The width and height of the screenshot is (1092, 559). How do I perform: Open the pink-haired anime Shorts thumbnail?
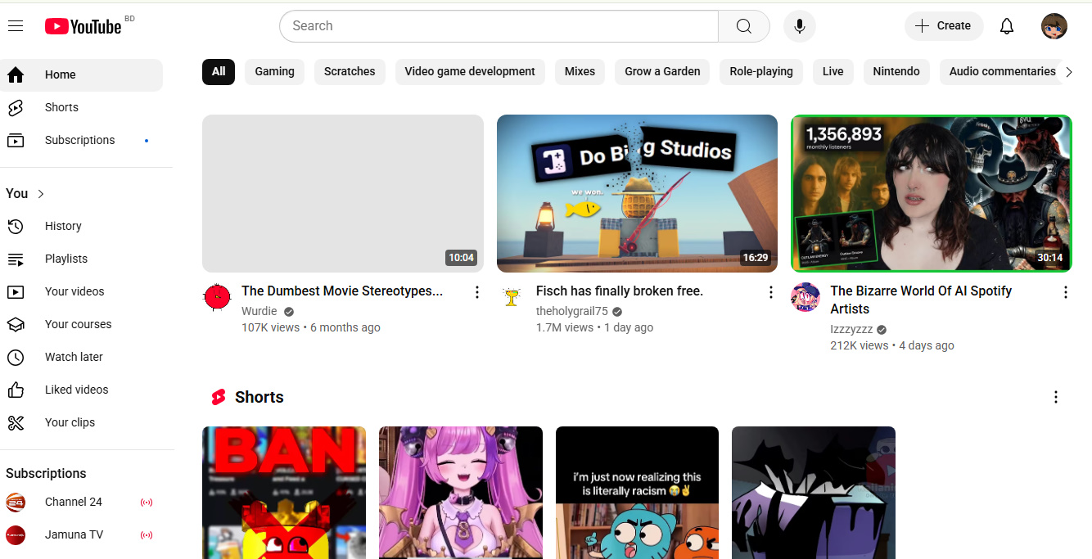(461, 492)
